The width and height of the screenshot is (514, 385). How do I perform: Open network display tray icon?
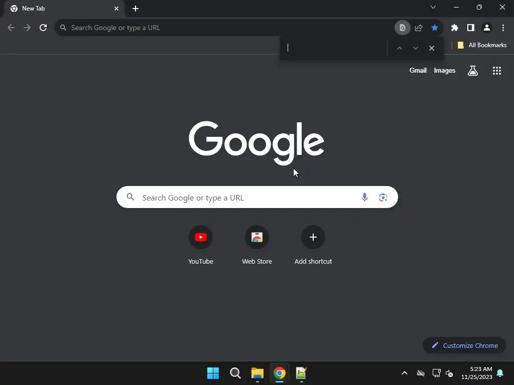click(x=436, y=373)
